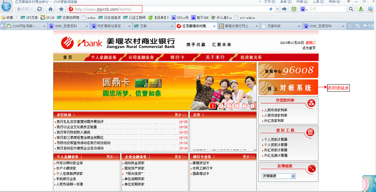Open the IPSec协 bookmark
376x192 pixels.
[180, 17]
